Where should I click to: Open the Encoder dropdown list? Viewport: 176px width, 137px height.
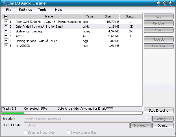coord(149,119)
